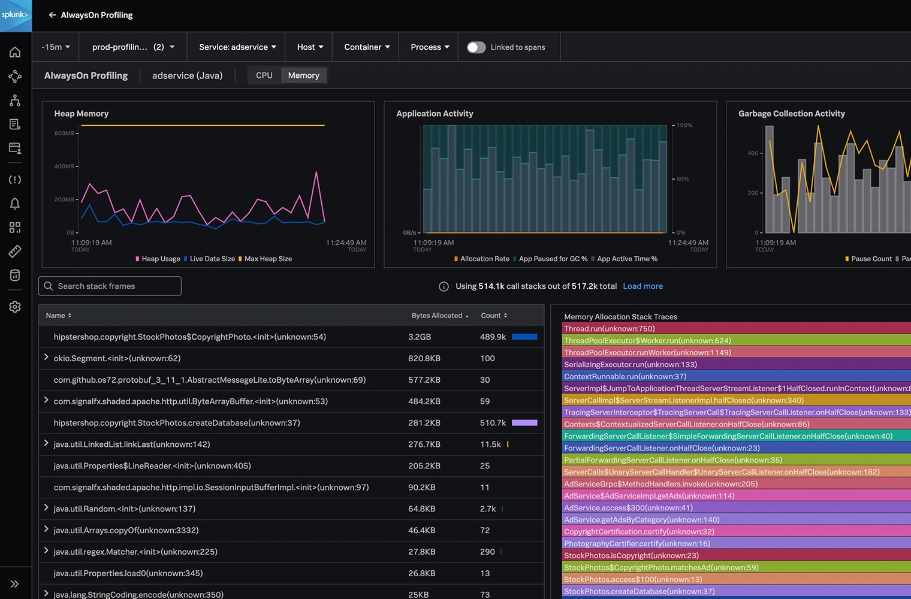
Task: Select the Thread.run(unknown:750) flame bar
Action: [737, 328]
